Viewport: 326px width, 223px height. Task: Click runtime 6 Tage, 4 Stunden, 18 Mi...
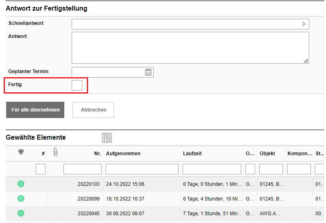[213, 199]
